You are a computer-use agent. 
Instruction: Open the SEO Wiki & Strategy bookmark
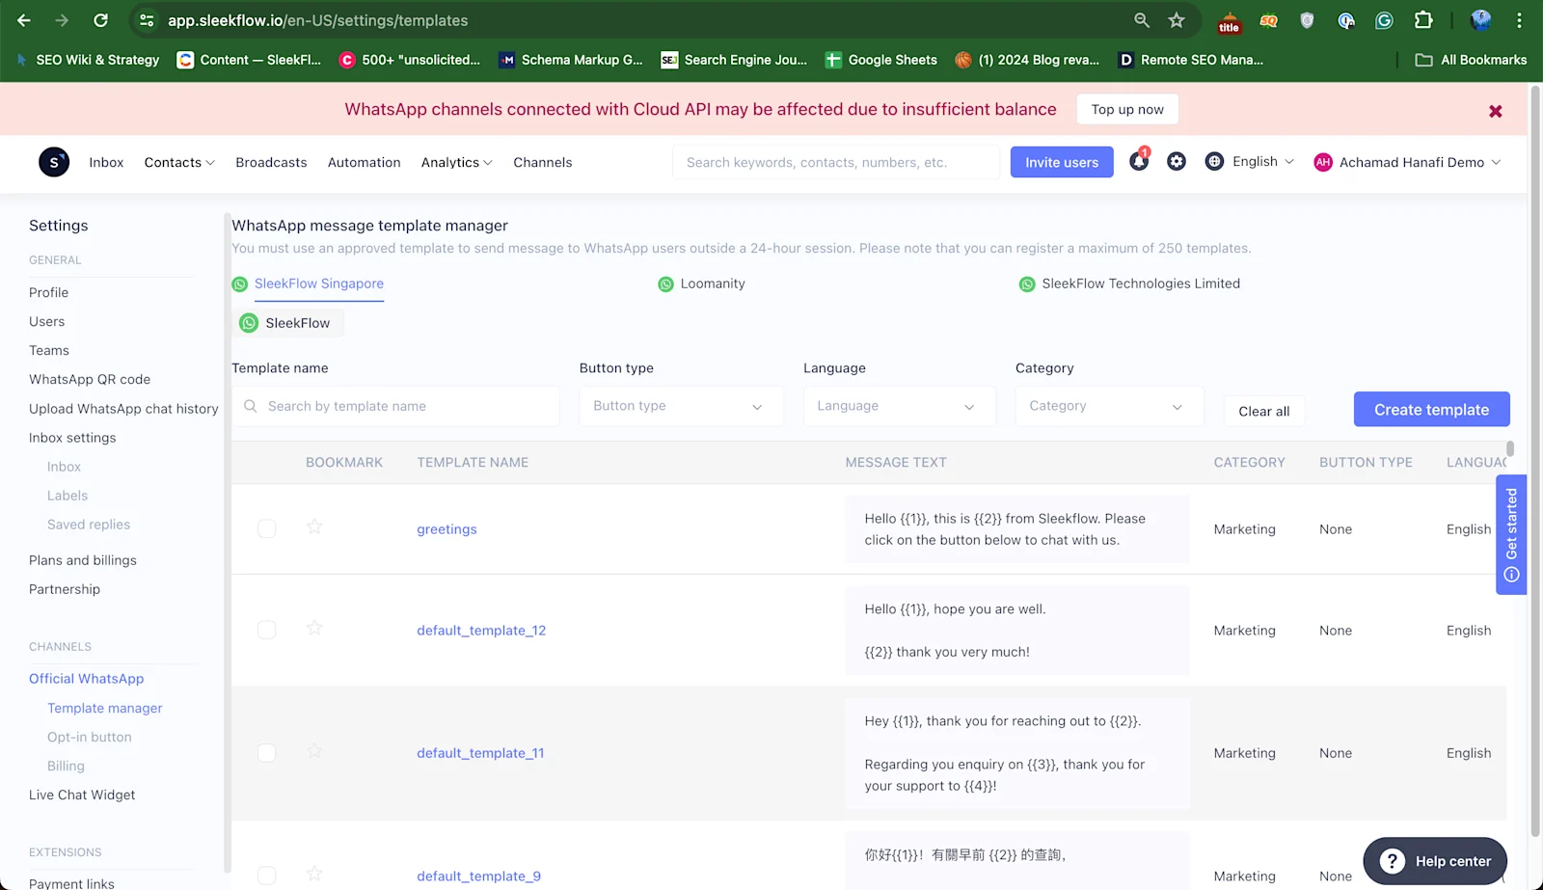[88, 60]
